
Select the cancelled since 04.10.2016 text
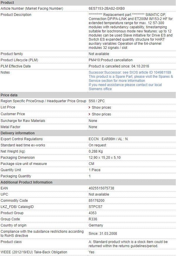[119, 66]
